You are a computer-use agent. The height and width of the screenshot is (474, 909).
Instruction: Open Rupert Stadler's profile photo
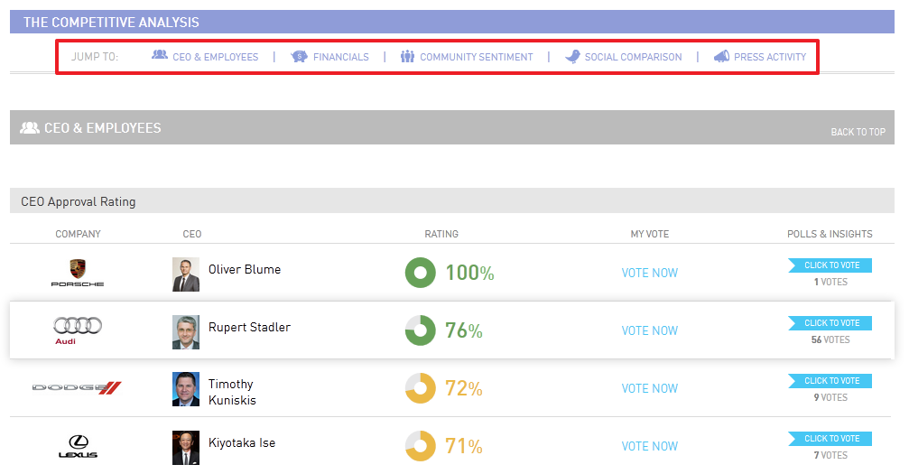click(186, 331)
